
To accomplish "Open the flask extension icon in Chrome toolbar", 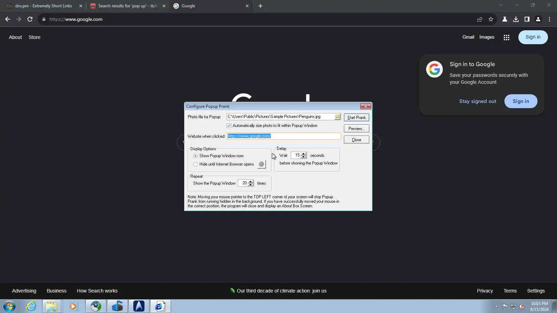I will pyautogui.click(x=504, y=19).
